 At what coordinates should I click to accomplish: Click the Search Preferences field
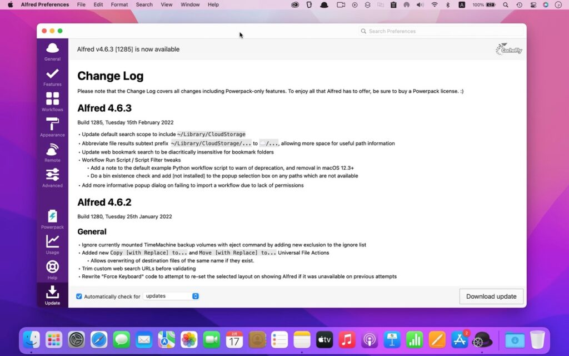click(441, 31)
